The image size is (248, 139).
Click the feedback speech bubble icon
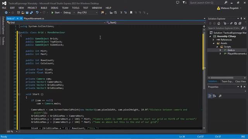click(x=177, y=3)
